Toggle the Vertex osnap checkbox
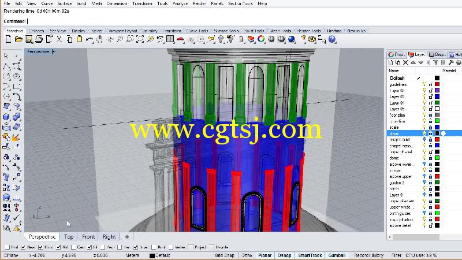The width and height of the screenshot is (462, 260). click(x=171, y=247)
